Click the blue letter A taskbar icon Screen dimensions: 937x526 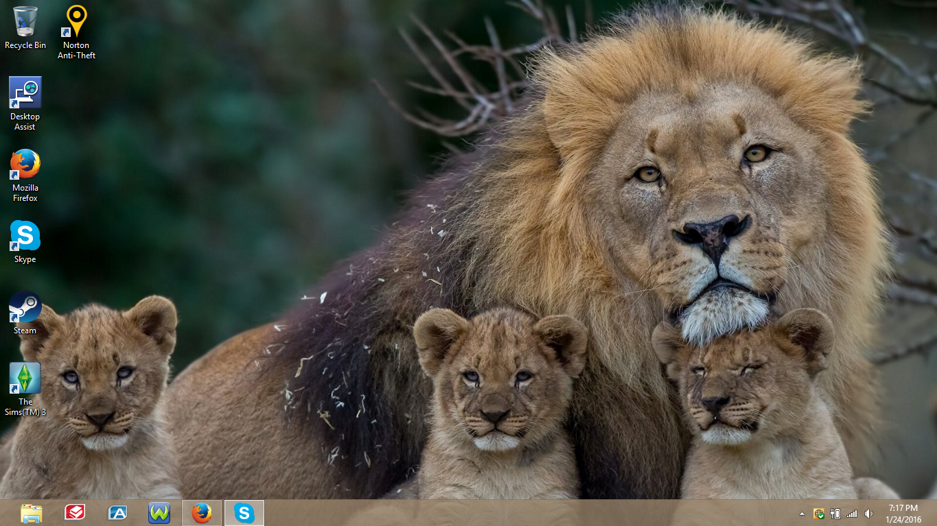click(x=117, y=513)
